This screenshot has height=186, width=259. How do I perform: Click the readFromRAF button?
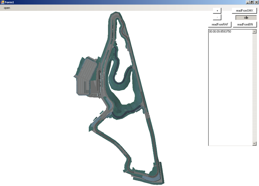pos(220,24)
